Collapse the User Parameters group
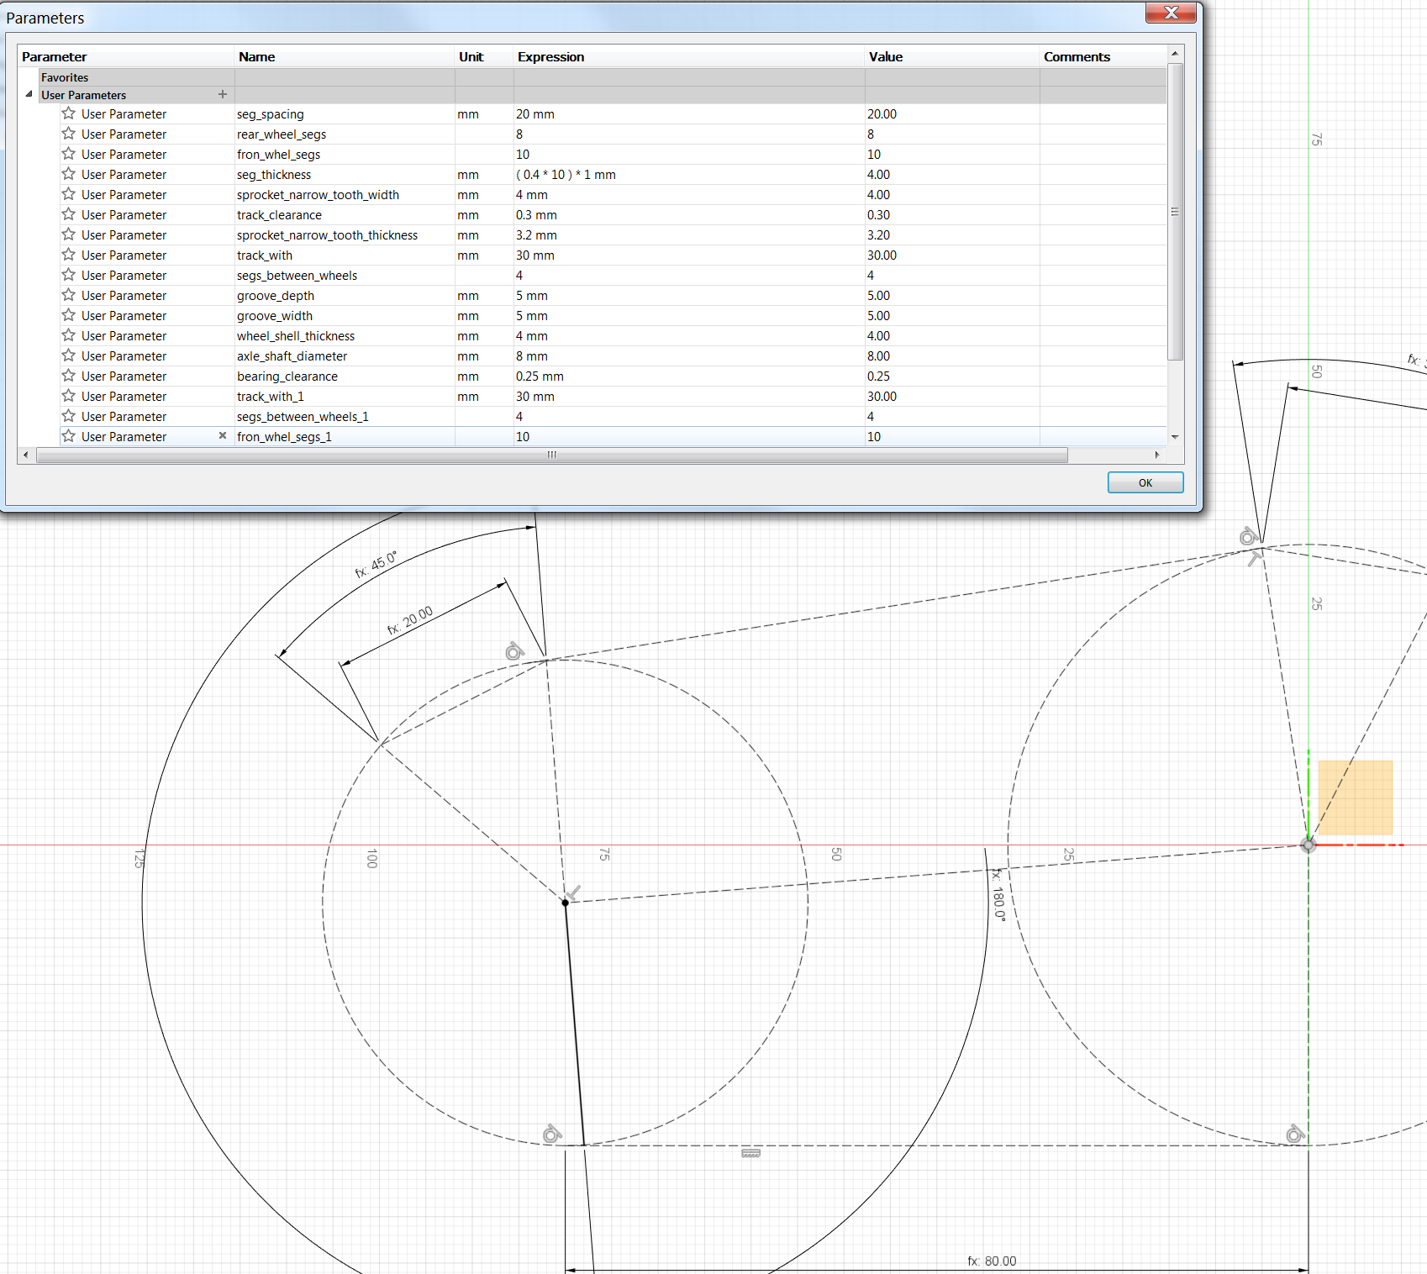 29,94
